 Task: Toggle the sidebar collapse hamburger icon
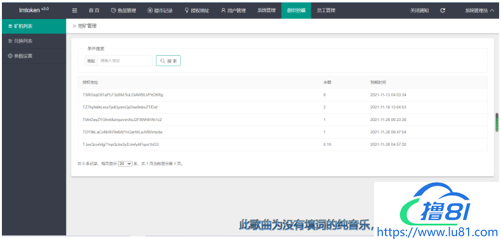click(75, 10)
